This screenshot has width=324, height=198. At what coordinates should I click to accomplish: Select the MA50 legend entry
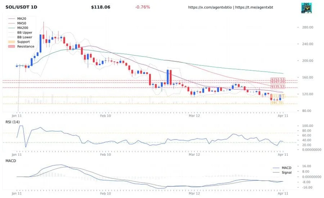17,23
